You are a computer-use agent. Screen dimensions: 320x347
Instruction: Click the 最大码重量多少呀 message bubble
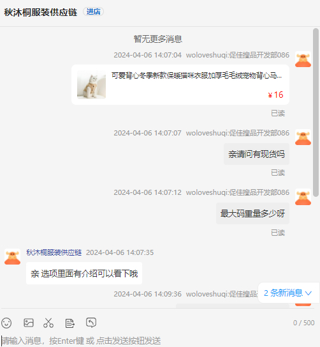(252, 213)
